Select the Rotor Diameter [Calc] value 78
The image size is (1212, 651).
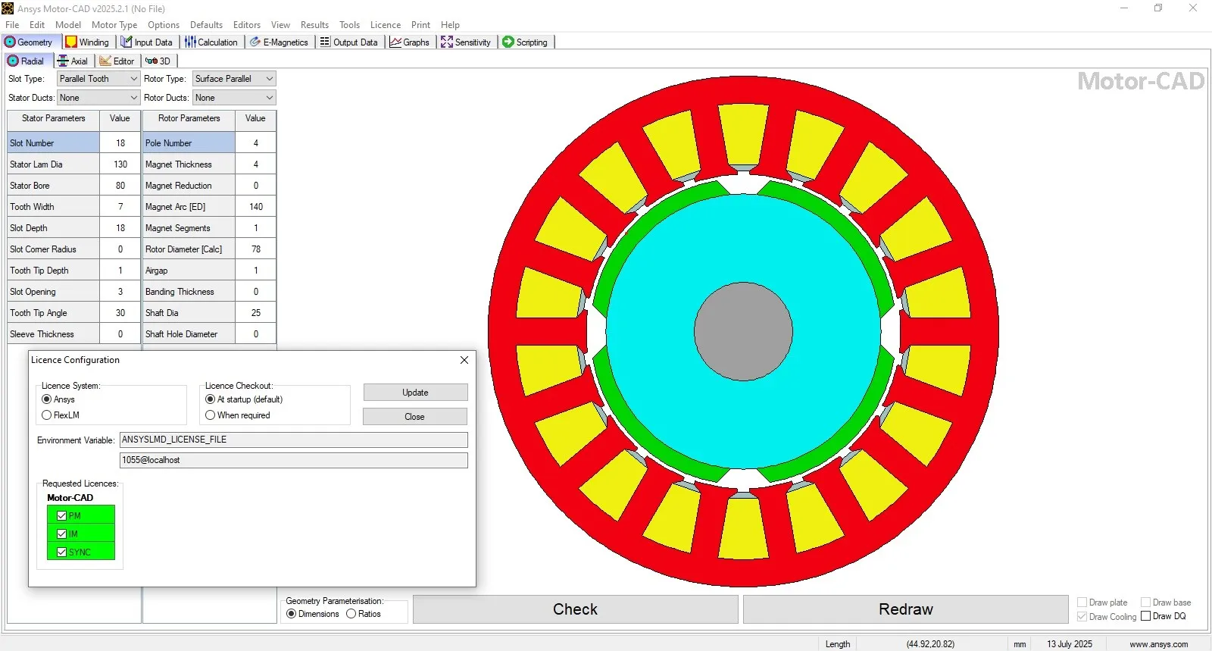point(255,249)
